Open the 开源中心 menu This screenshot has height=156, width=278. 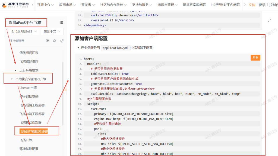click(45, 5)
